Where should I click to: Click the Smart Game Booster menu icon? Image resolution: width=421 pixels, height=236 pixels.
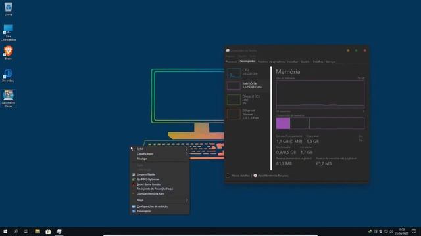click(134, 184)
